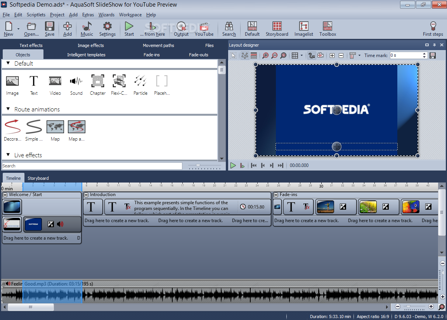Switch to the Storyboard tab below preview

click(x=38, y=178)
